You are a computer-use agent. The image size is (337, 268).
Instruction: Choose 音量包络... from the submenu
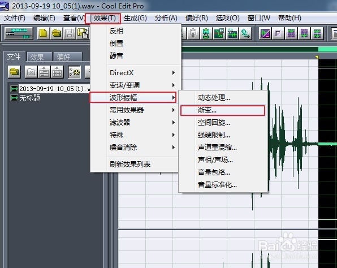click(x=223, y=172)
